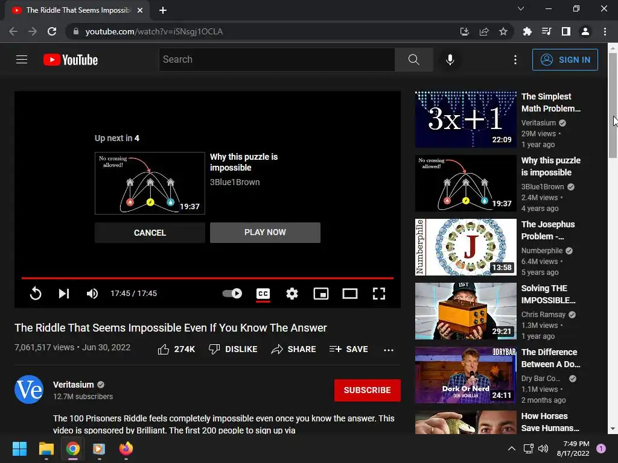Switch to theater mode
618x463 pixels.
(350, 294)
